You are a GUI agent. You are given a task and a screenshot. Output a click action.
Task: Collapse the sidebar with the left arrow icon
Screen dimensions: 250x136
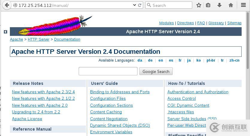(x=5, y=32)
